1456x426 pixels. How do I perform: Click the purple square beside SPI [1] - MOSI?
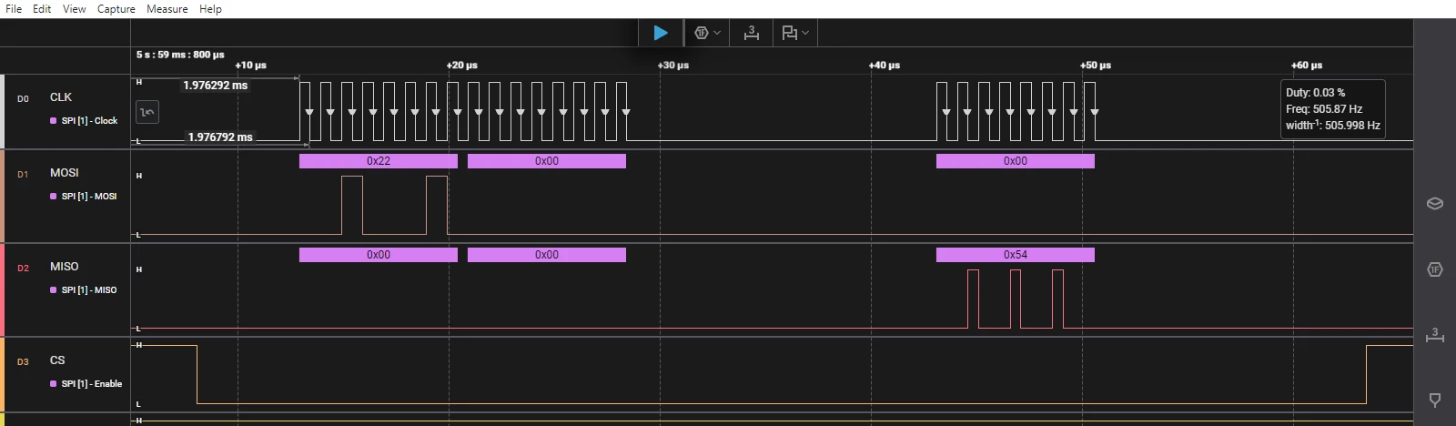[x=53, y=197]
